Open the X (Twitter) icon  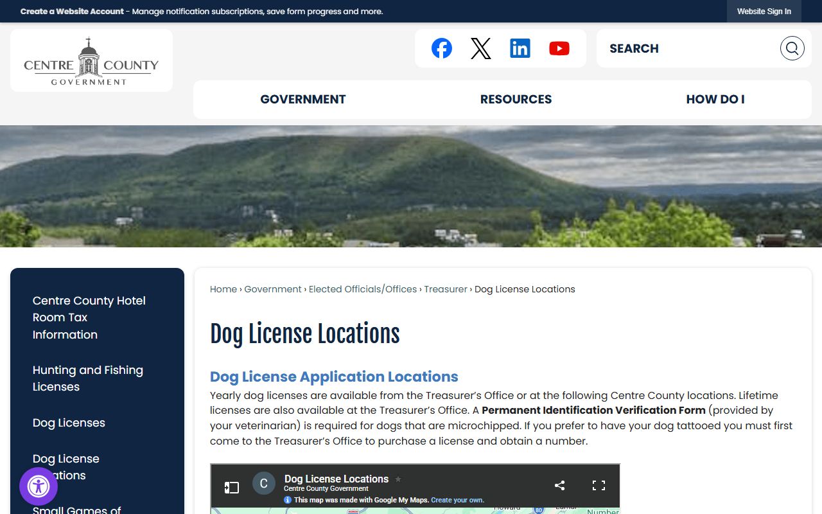coord(480,48)
